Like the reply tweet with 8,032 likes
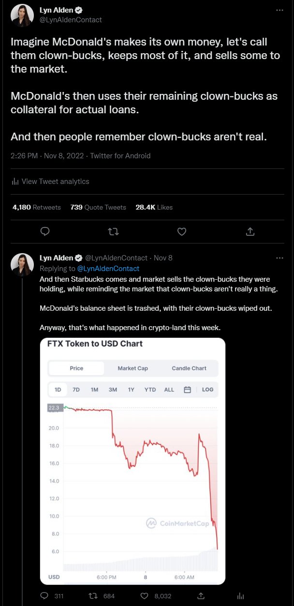The width and height of the screenshot is (294, 606). pyautogui.click(x=144, y=596)
